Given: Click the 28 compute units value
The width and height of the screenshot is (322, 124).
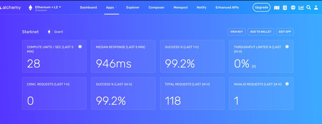Looking at the screenshot, I should click(34, 64).
